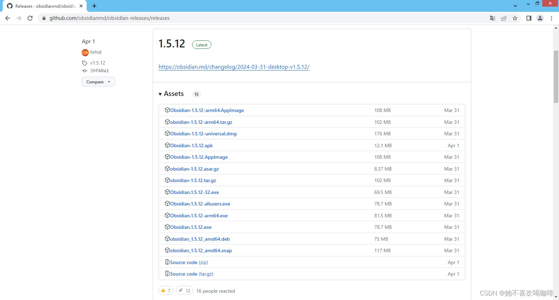Screen dimensions: 559x300
Task: Click the vertical scrollbar thumb
Action: (x=556, y=77)
